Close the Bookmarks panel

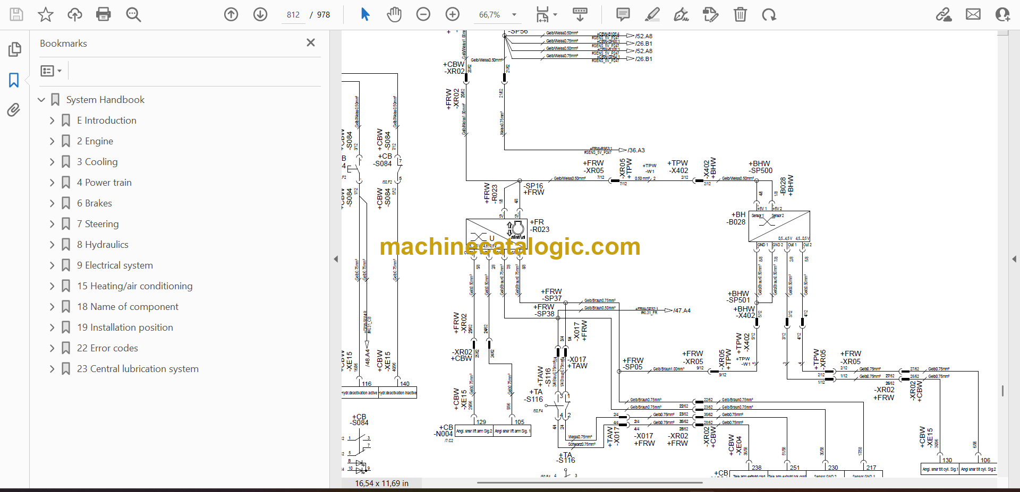click(x=311, y=42)
